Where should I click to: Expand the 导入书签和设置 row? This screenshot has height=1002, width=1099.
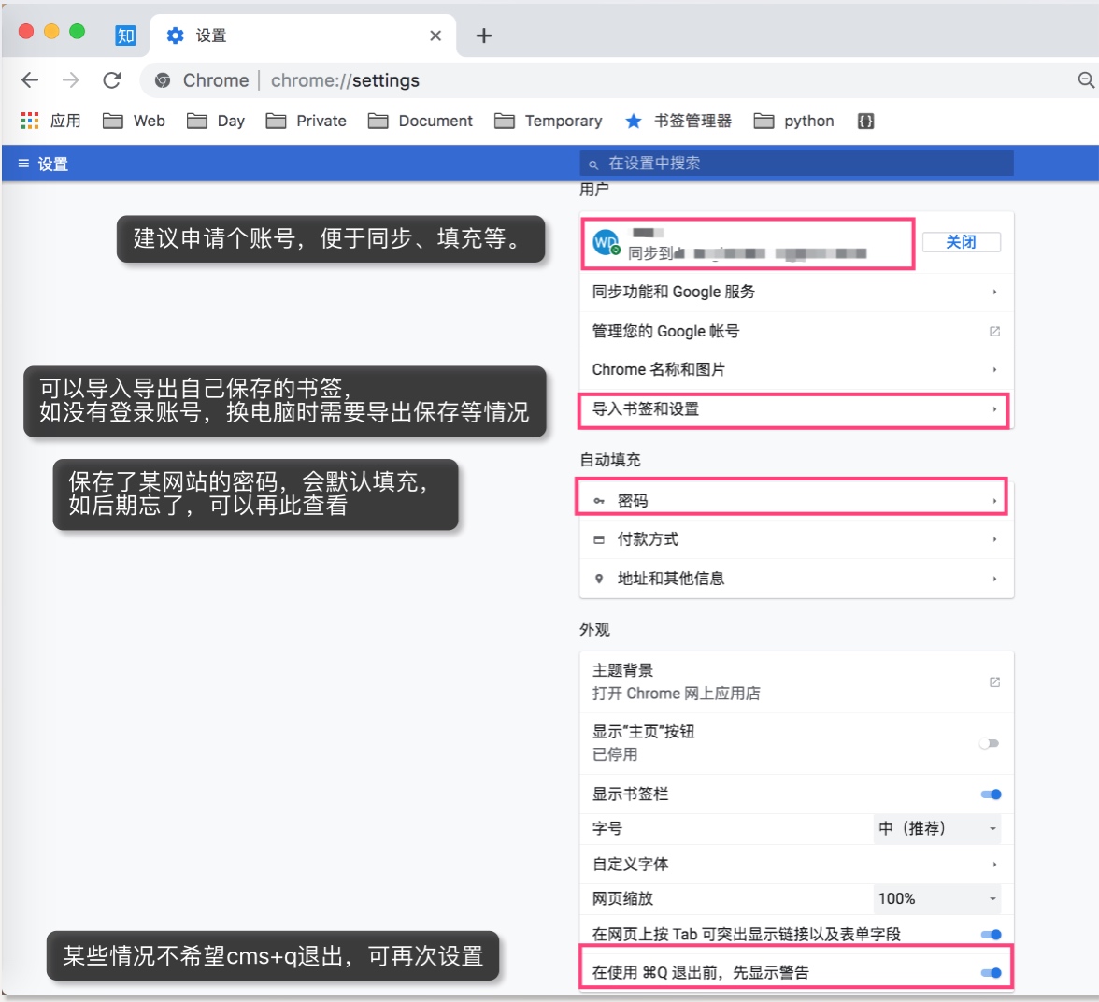[x=794, y=409]
